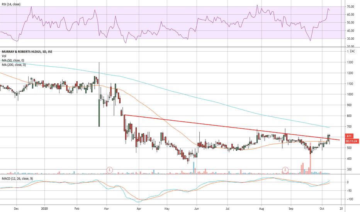
Task: Click the 30.00 RSI axis label
Action: tap(350, 39)
